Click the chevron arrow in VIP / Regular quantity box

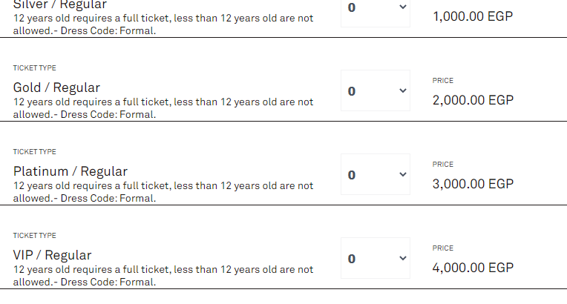click(402, 259)
